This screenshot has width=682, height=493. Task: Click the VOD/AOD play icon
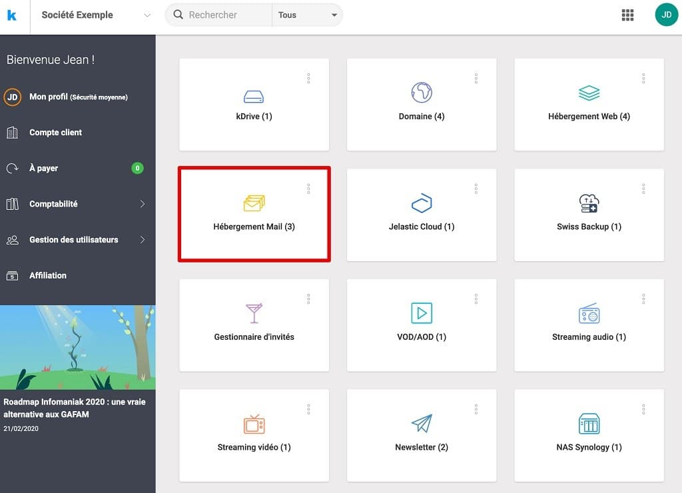421,313
